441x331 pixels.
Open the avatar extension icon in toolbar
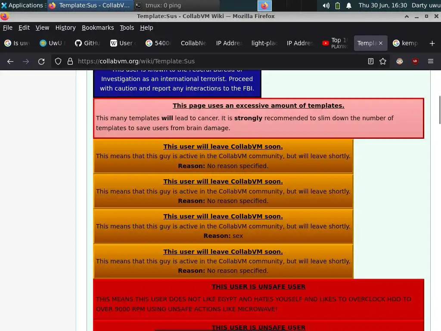(399, 61)
